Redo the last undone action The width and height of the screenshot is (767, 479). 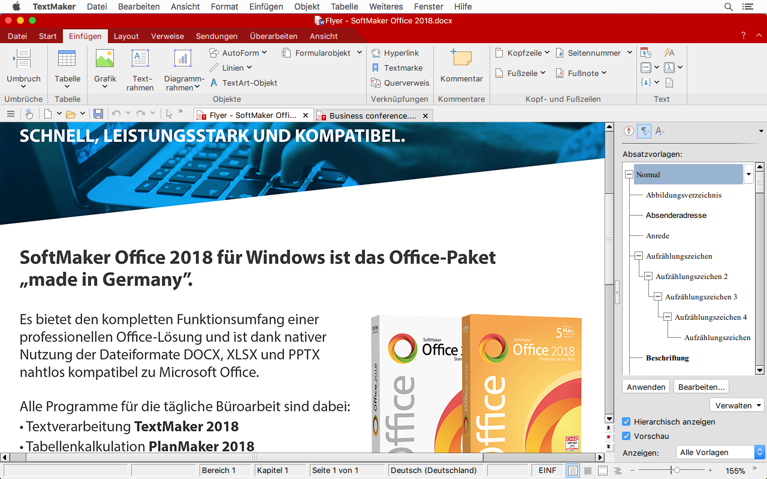click(x=141, y=114)
